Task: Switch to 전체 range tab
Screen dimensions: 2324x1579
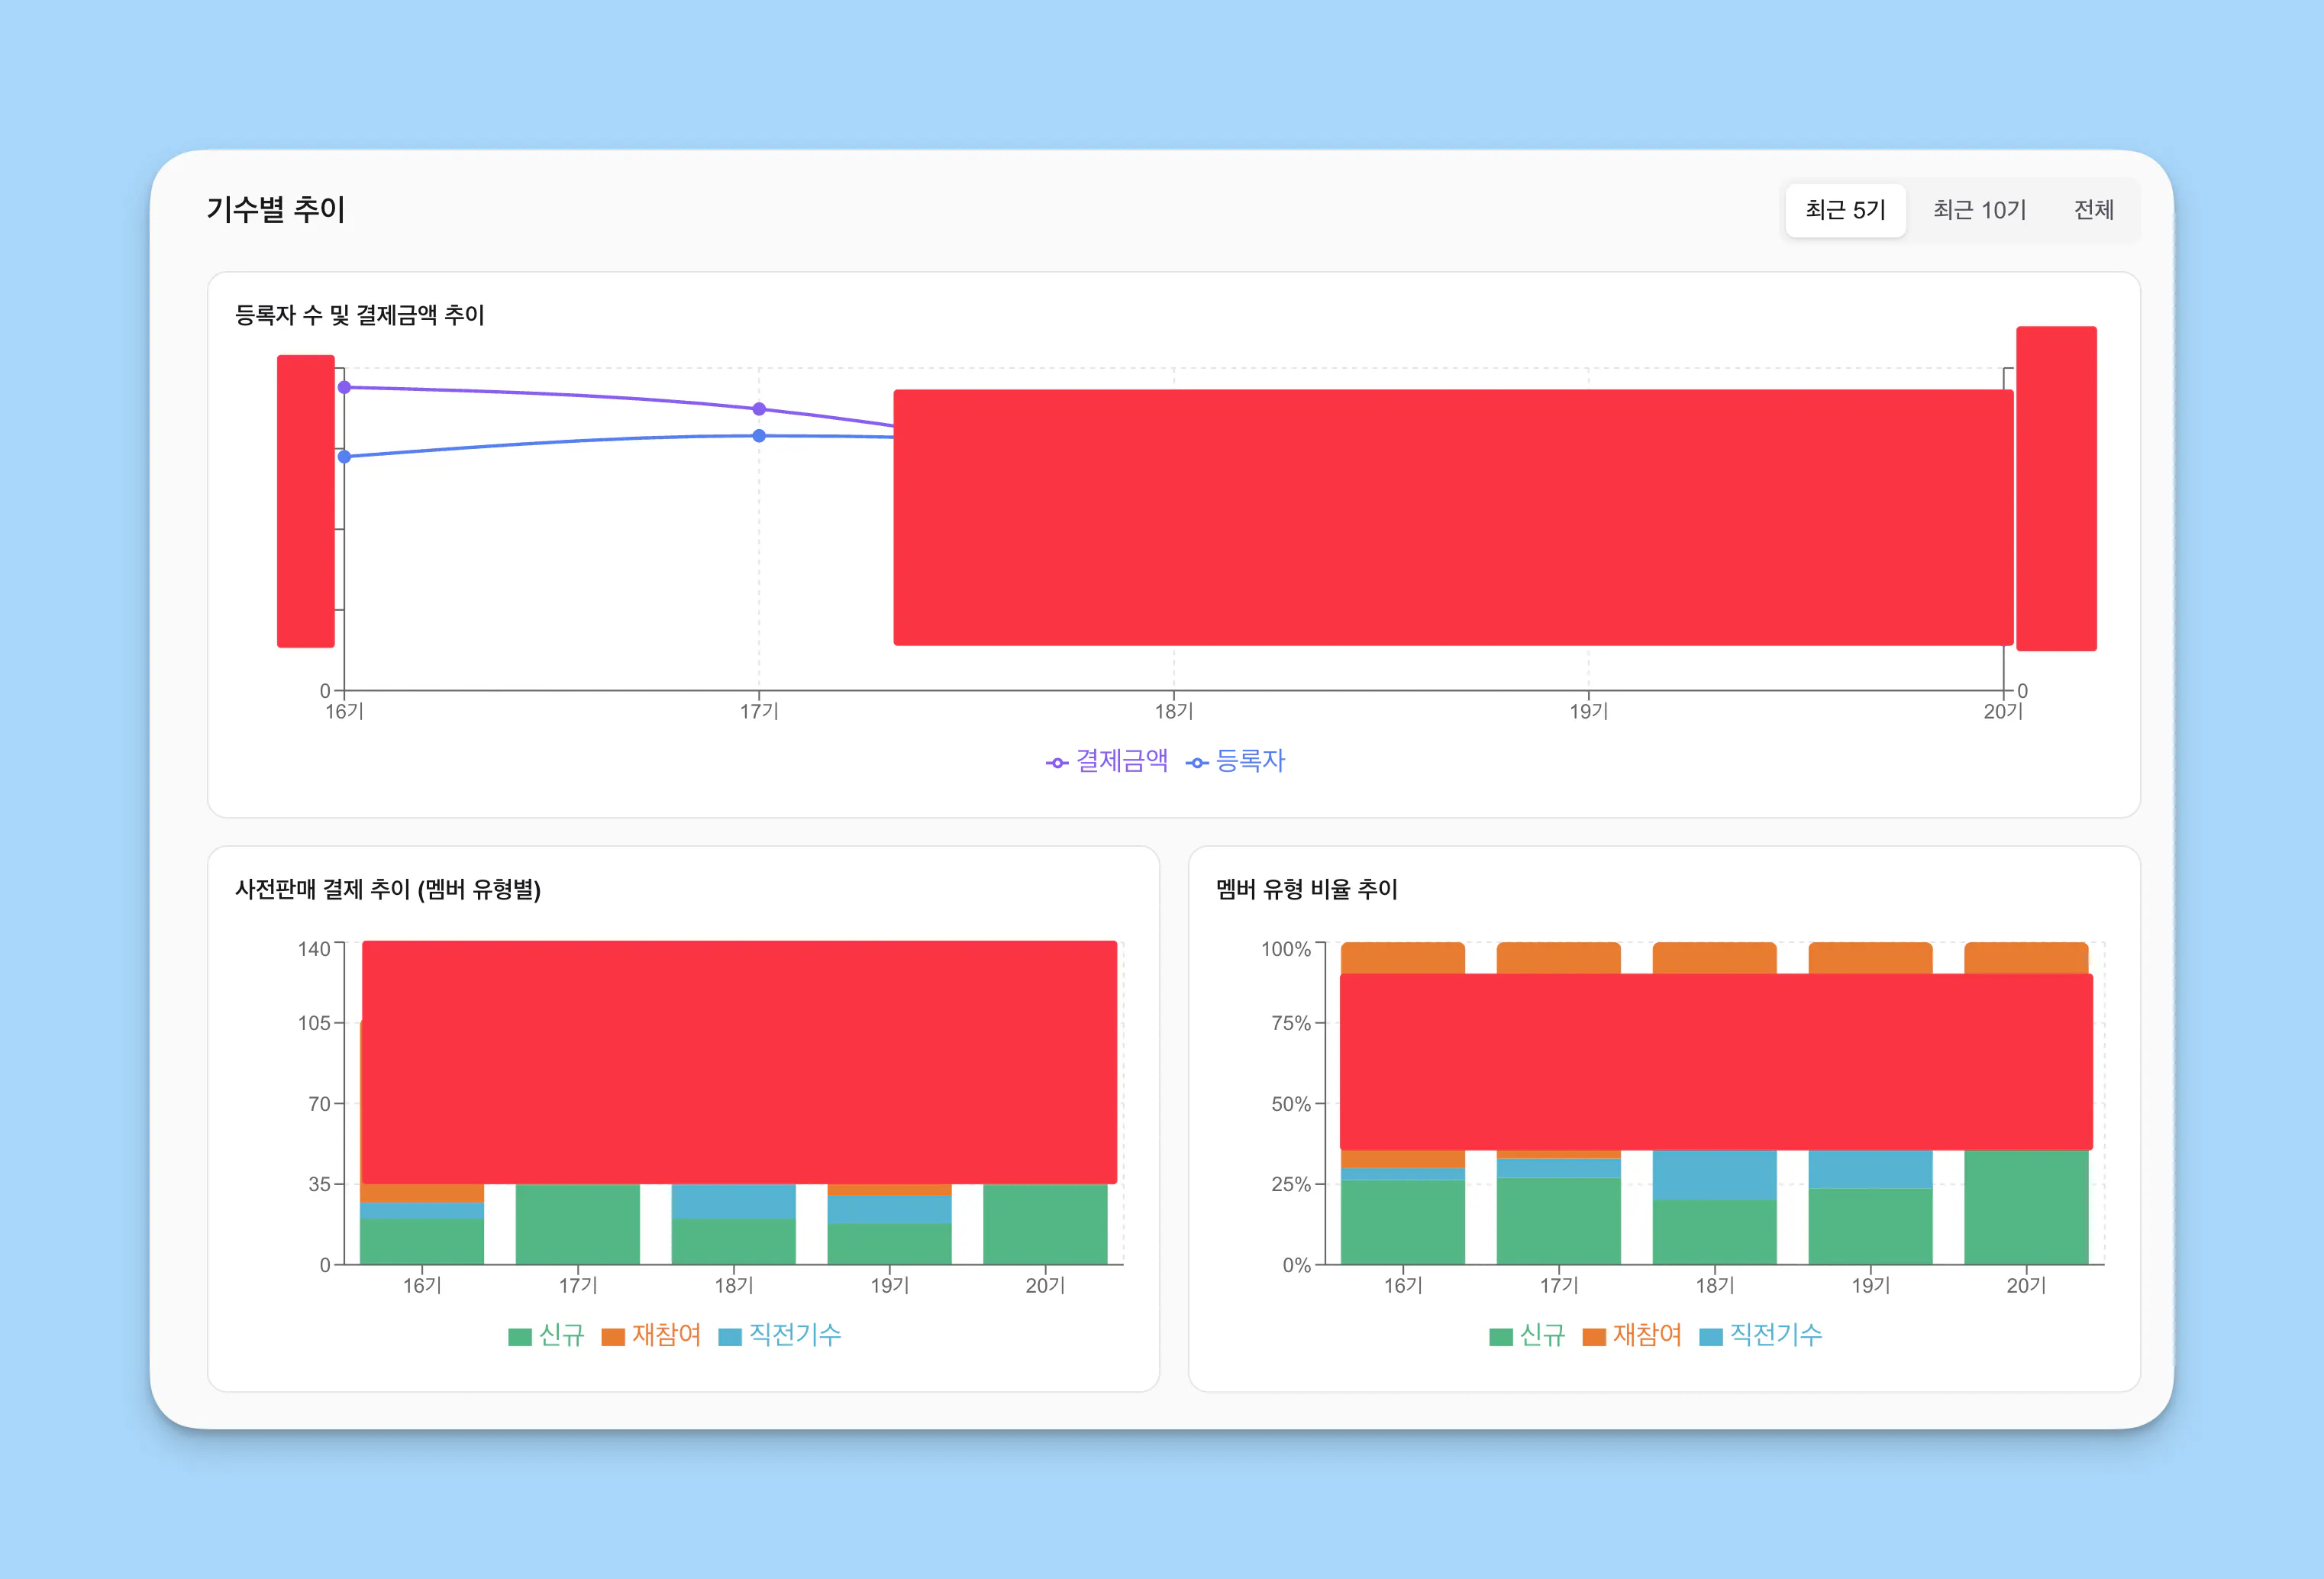Action: tap(2093, 210)
